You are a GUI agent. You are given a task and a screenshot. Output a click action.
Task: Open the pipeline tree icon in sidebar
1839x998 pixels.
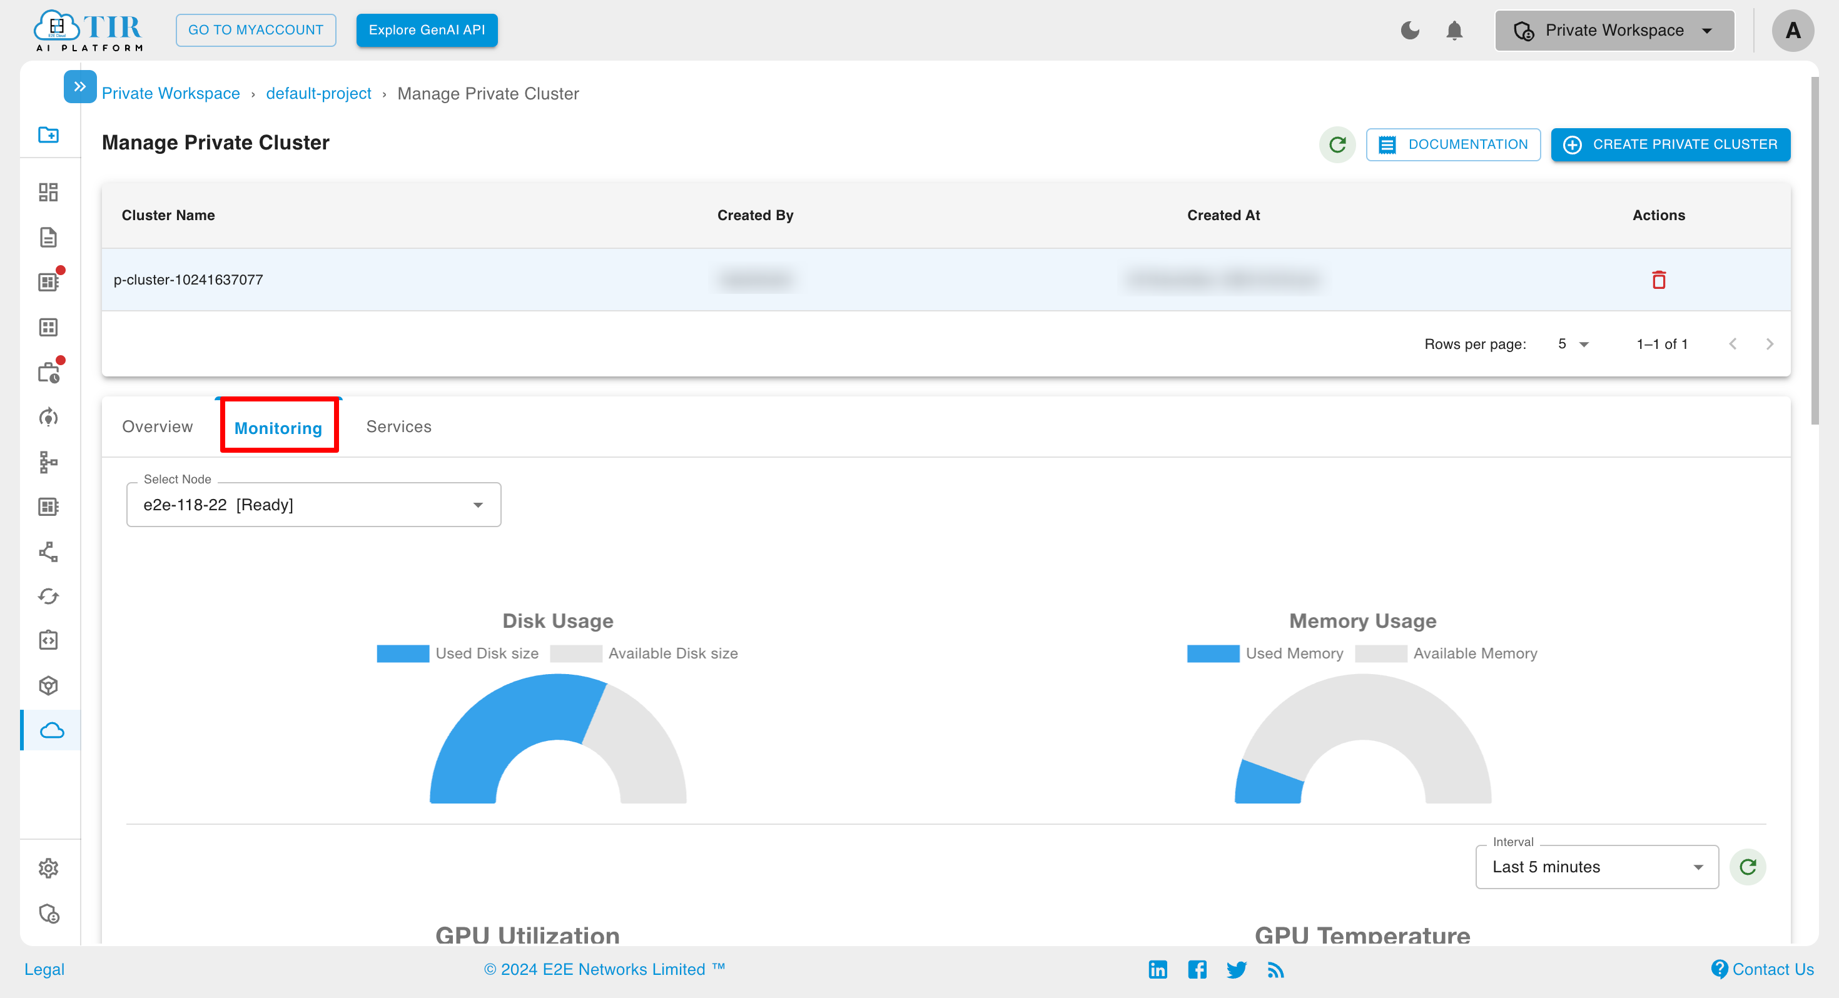click(49, 462)
